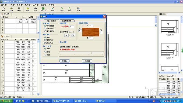Switch to 余料尺寸 tab
This screenshot has height=103, width=183.
tap(162, 76)
